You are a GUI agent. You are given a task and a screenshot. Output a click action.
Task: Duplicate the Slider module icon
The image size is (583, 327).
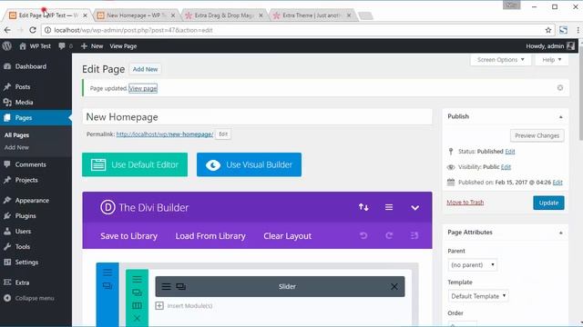click(x=180, y=287)
